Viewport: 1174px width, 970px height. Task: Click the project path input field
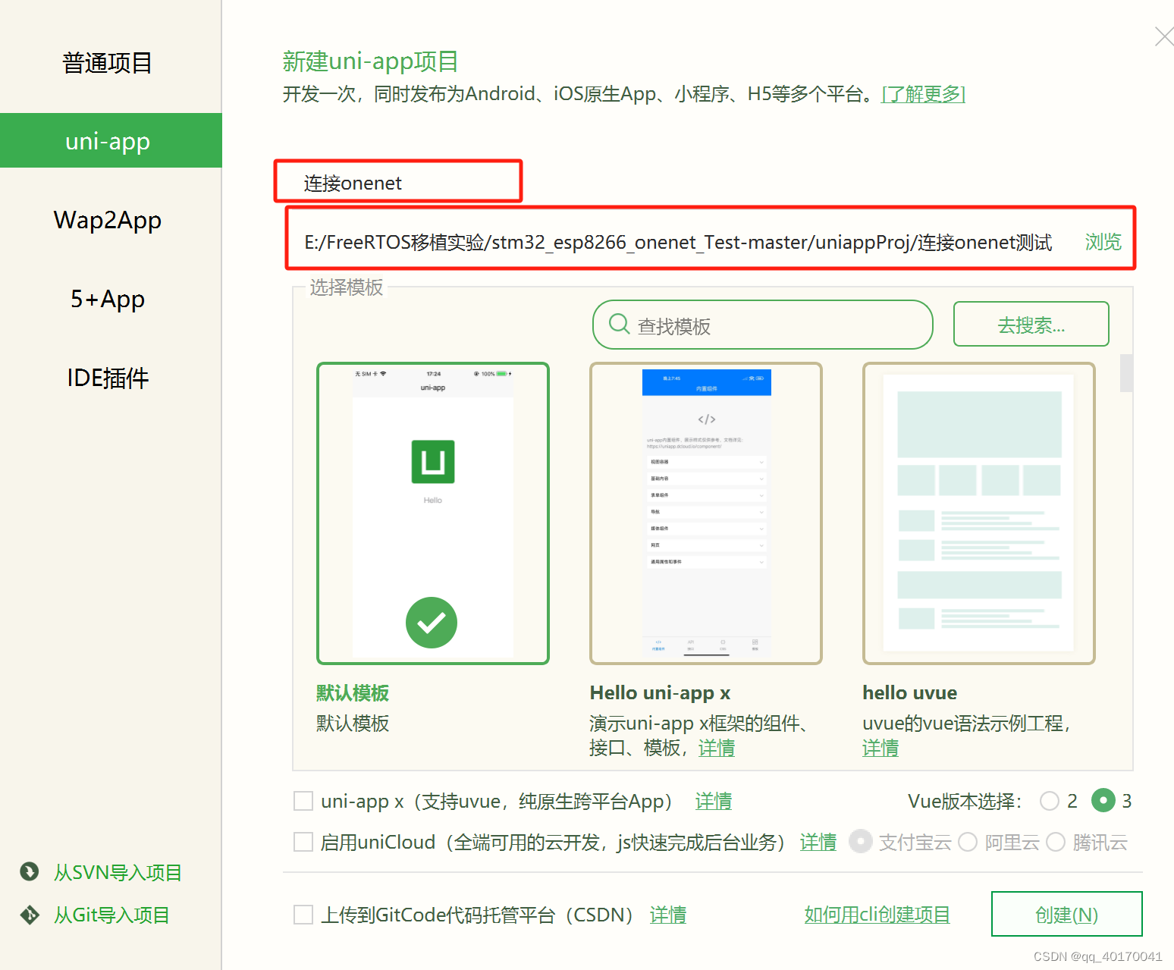pyautogui.click(x=679, y=242)
